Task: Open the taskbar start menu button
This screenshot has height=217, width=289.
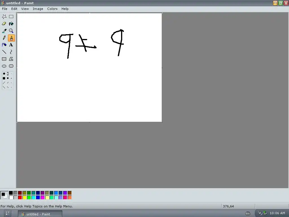Action: [x=7, y=214]
